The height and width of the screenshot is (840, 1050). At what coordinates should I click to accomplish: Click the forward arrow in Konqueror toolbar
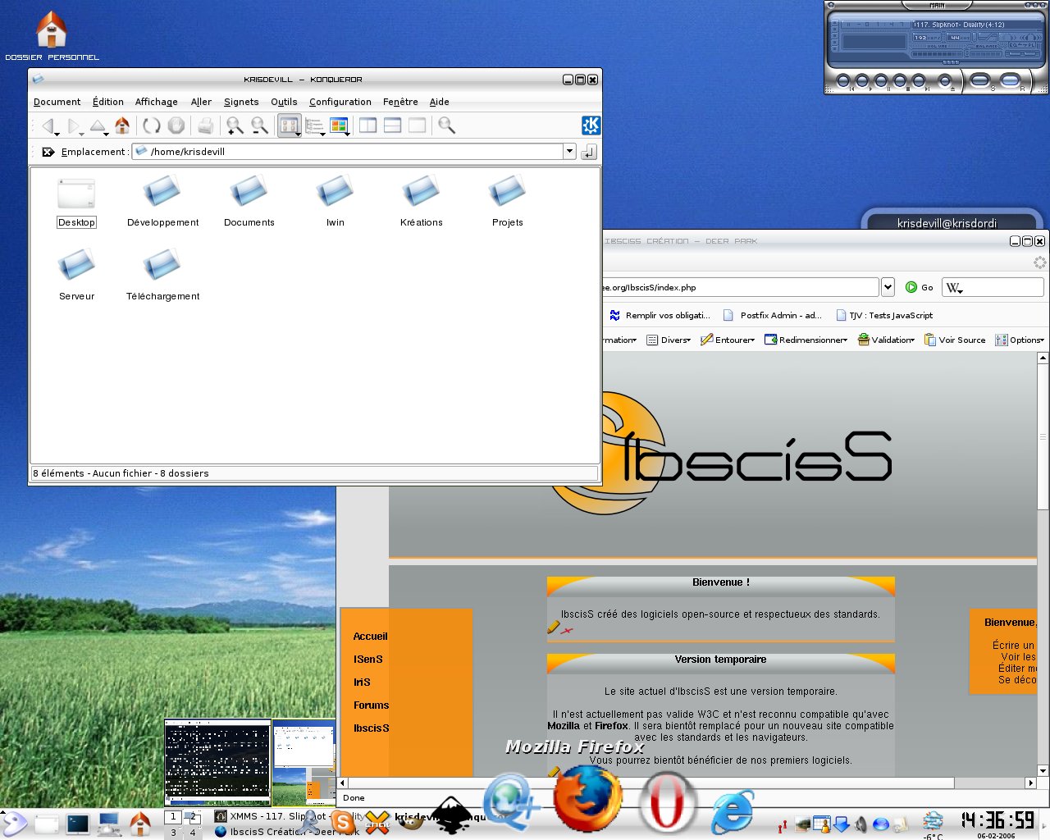[x=74, y=126]
